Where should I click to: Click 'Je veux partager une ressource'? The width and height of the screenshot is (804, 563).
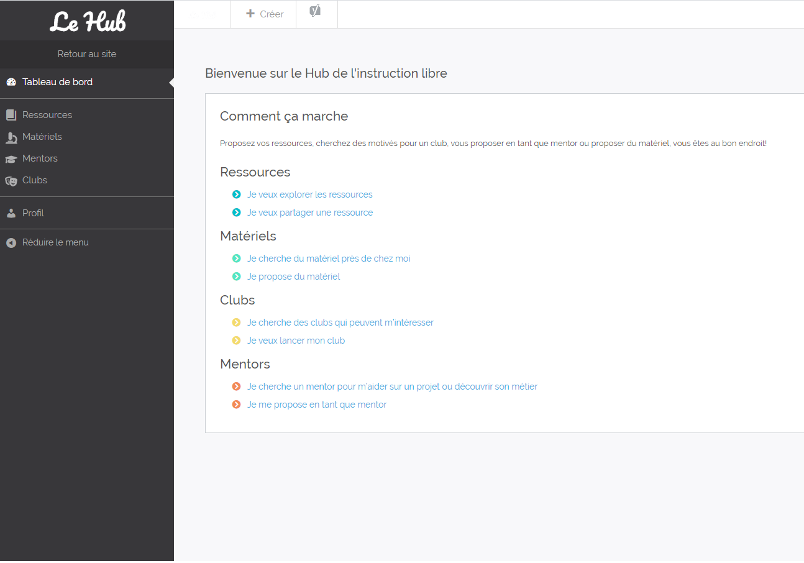310,213
